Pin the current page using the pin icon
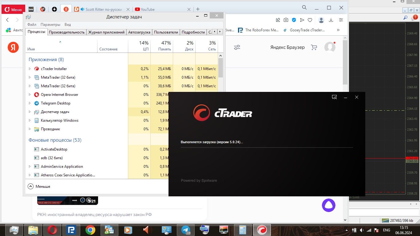Viewport: 420px width, 236px height. [278, 20]
